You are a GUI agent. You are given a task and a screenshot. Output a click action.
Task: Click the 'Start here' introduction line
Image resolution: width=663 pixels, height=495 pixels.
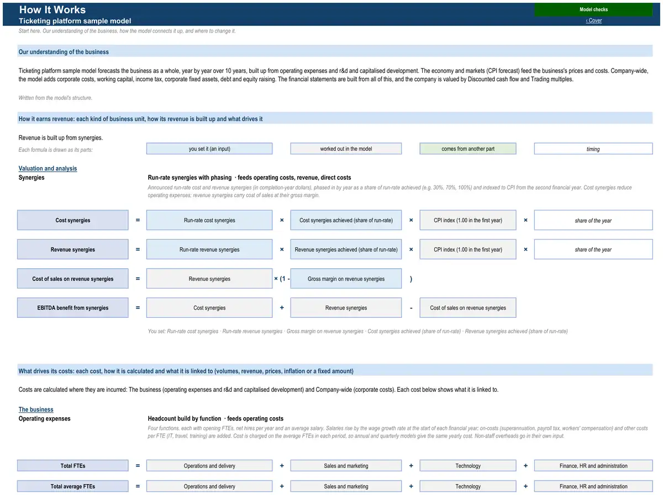pyautogui.click(x=127, y=31)
